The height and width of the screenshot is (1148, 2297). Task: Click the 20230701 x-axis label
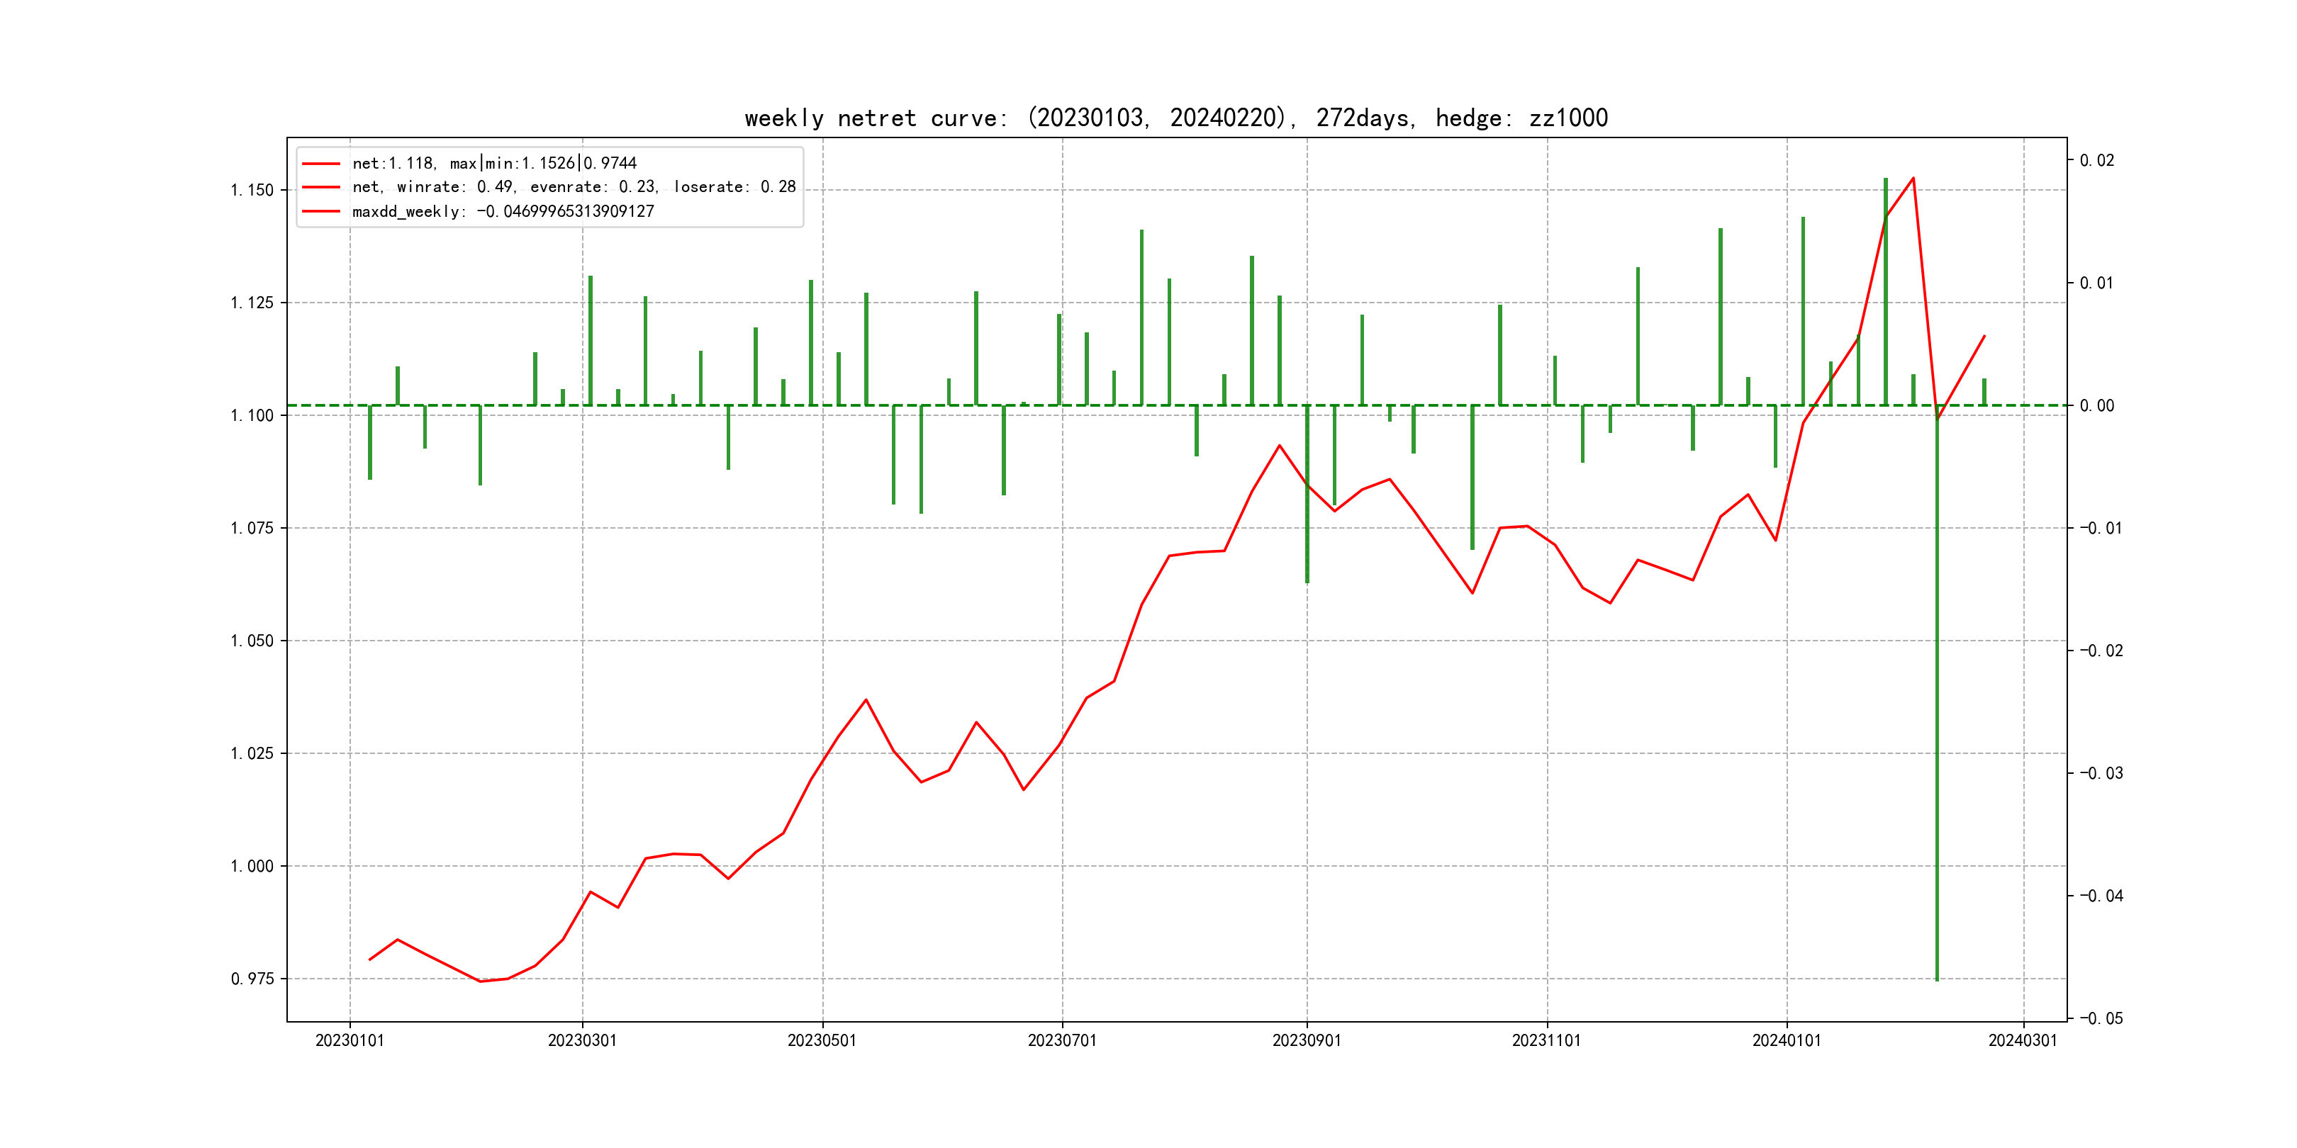[x=1062, y=1040]
